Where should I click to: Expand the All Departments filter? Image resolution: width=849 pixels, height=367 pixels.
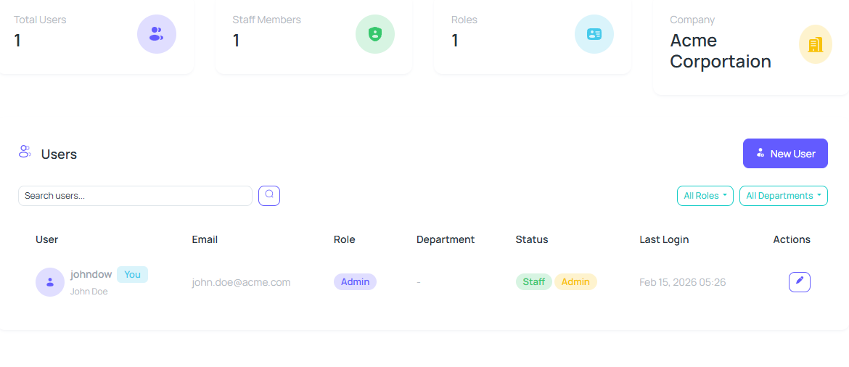coord(783,196)
